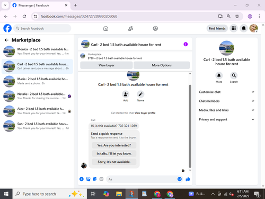Open browser zoom magnifier icon
This screenshot has width=265, height=199.
click(x=228, y=16)
